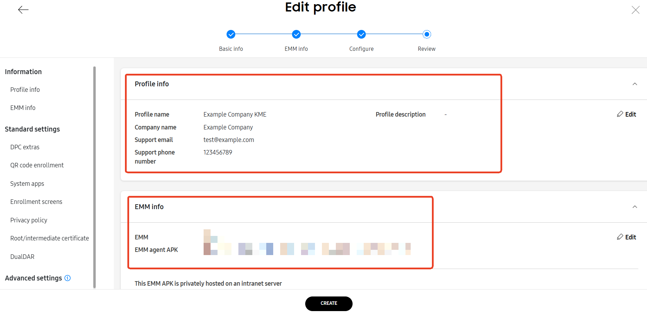
Task: Select DualDAR in Standard settings
Action: [x=22, y=256]
